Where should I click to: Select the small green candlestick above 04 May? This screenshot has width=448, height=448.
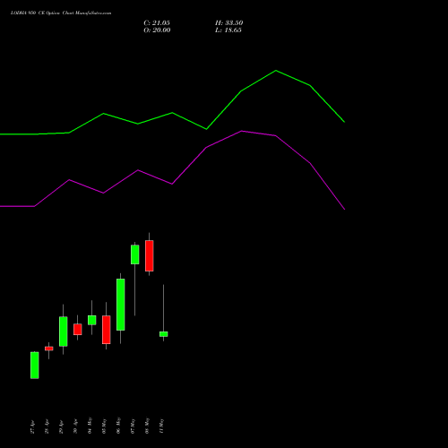(92, 320)
